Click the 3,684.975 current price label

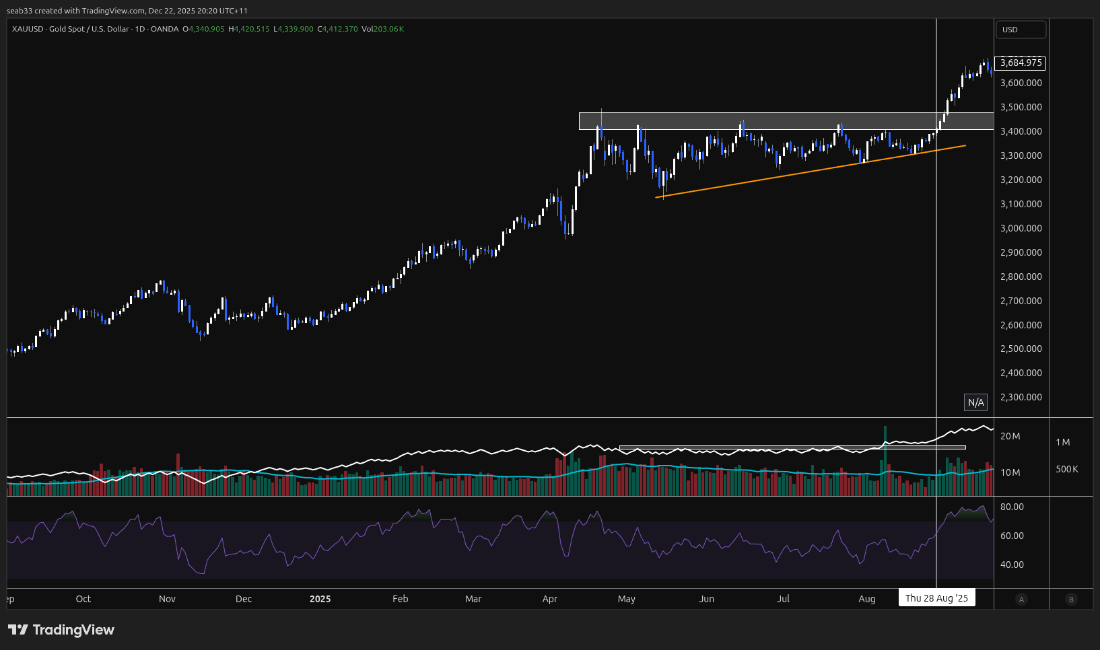1021,63
